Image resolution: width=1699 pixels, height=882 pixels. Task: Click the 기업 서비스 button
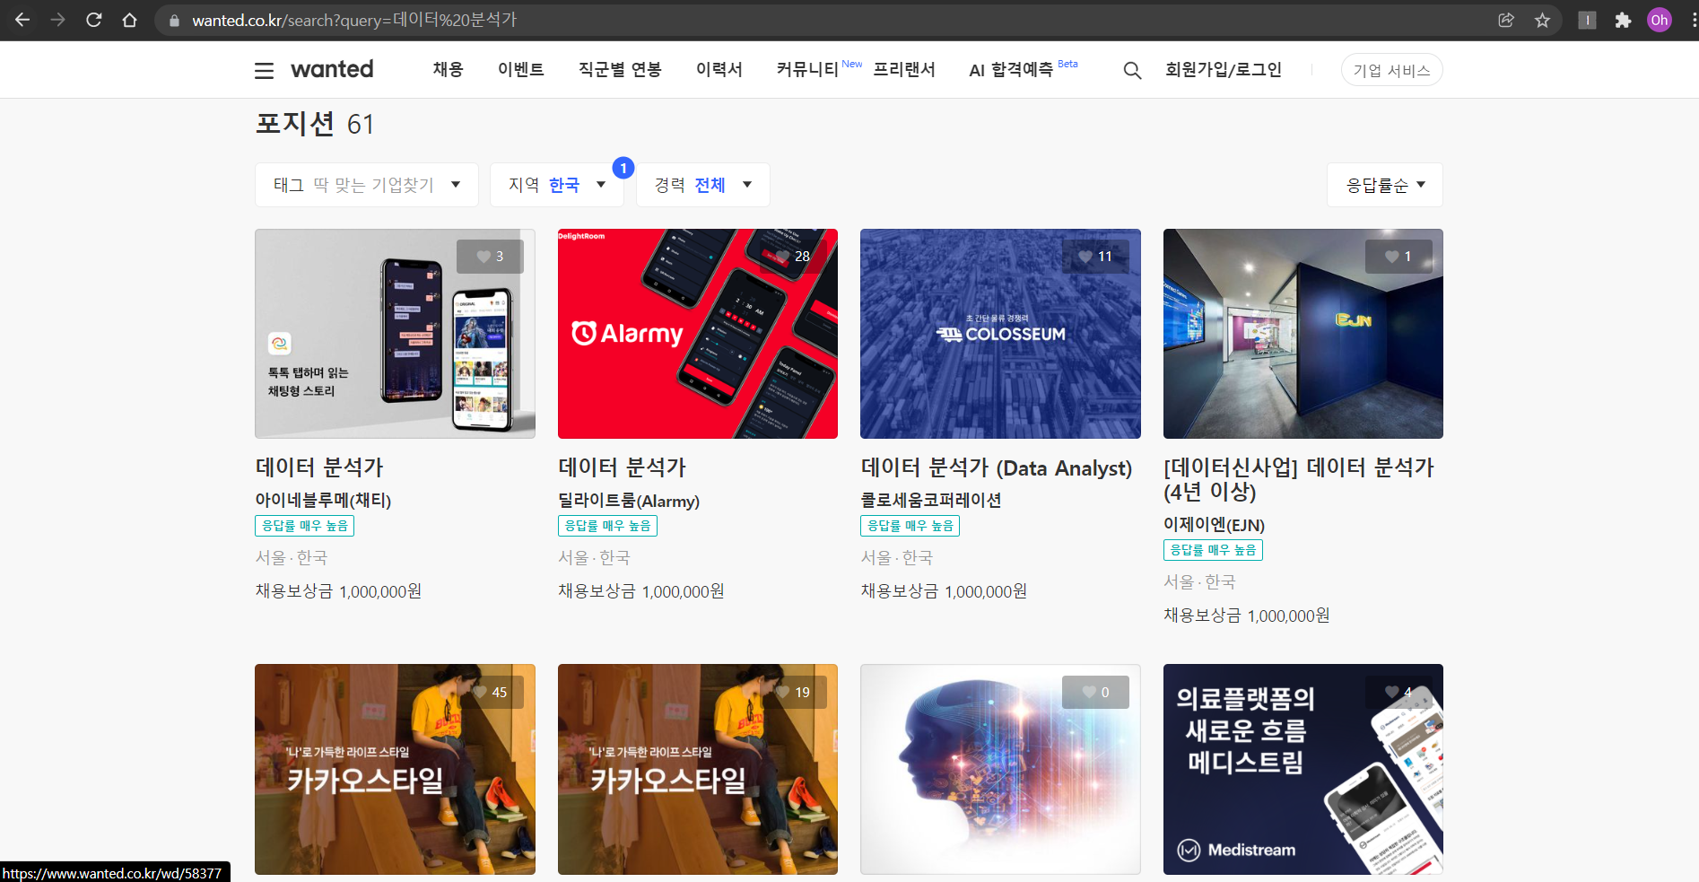tap(1392, 70)
